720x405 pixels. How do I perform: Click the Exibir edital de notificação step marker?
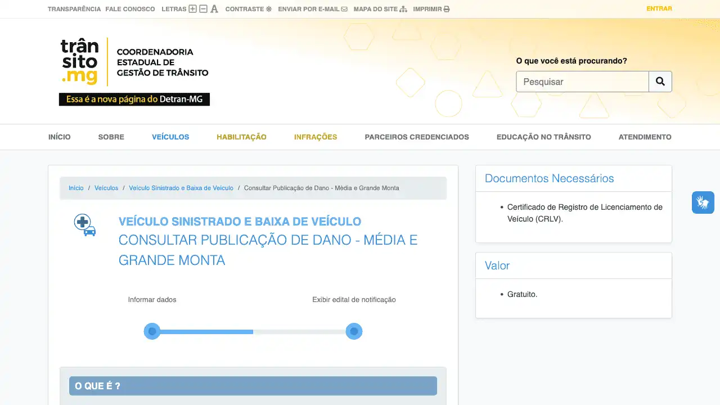[x=354, y=331]
